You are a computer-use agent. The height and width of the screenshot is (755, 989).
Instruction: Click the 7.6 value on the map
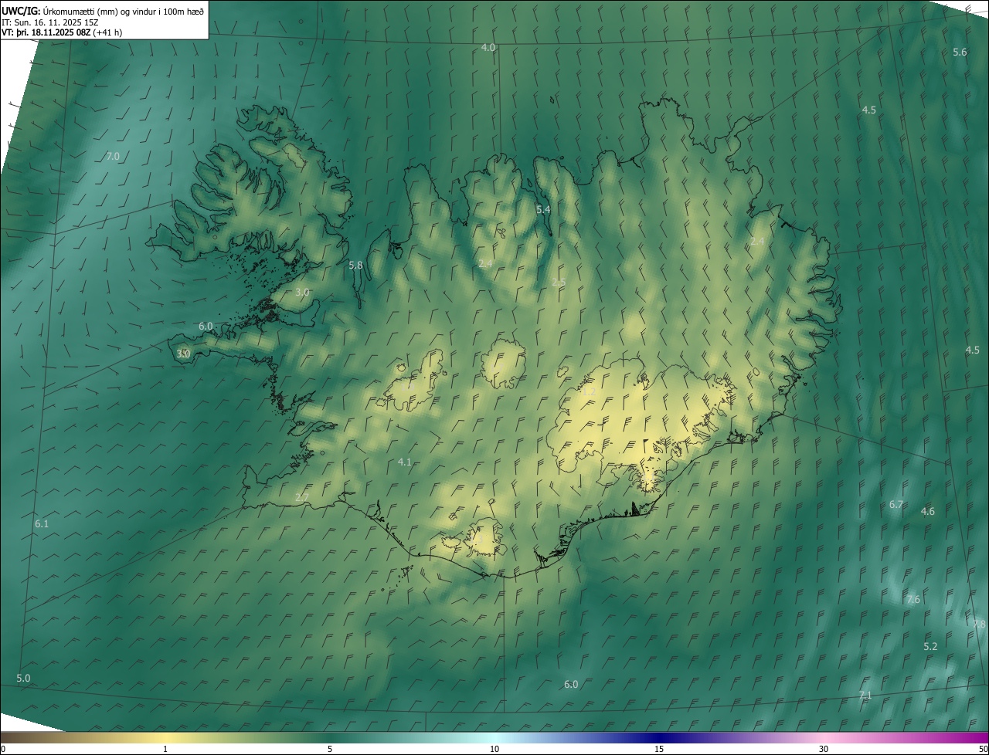point(913,601)
